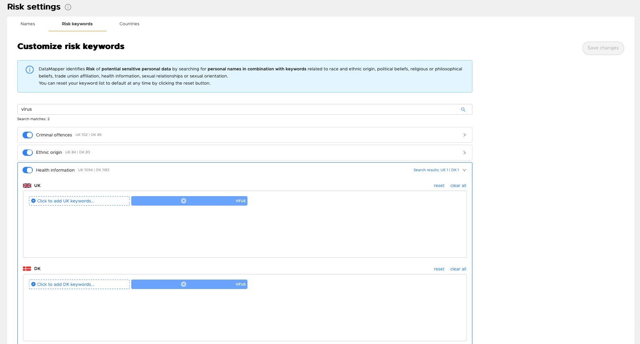Click the plus icon for UK keywords
The image size is (640, 344).
(x=33, y=201)
